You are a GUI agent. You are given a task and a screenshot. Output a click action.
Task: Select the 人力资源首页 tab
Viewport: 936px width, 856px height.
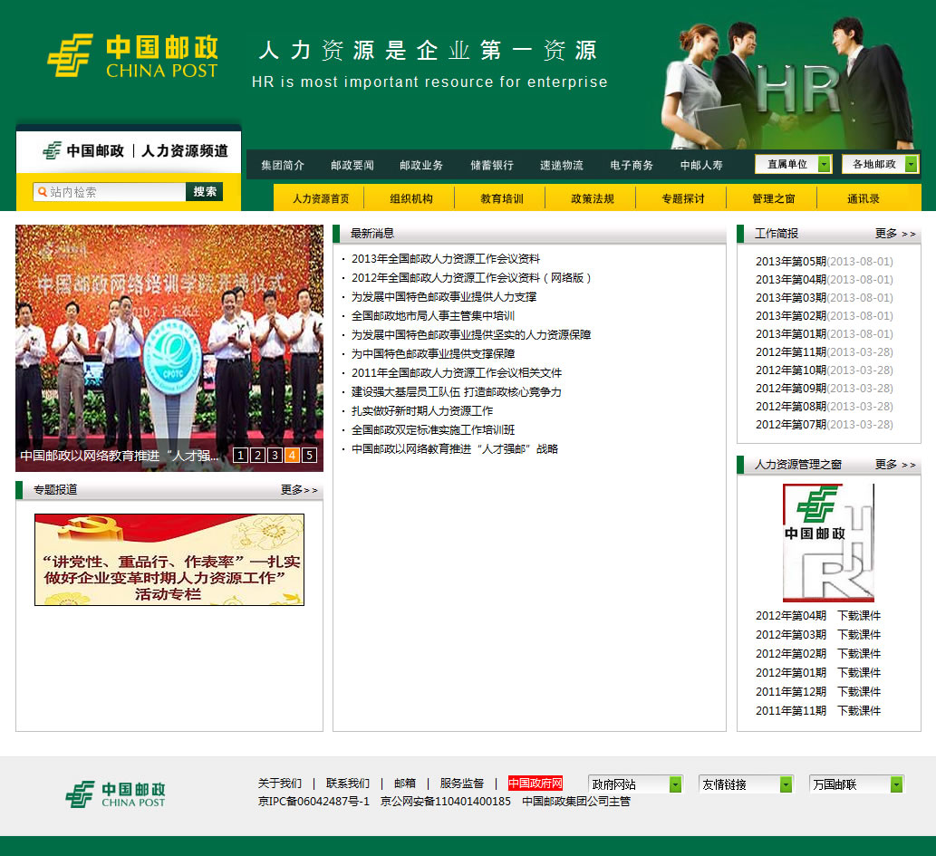(321, 198)
